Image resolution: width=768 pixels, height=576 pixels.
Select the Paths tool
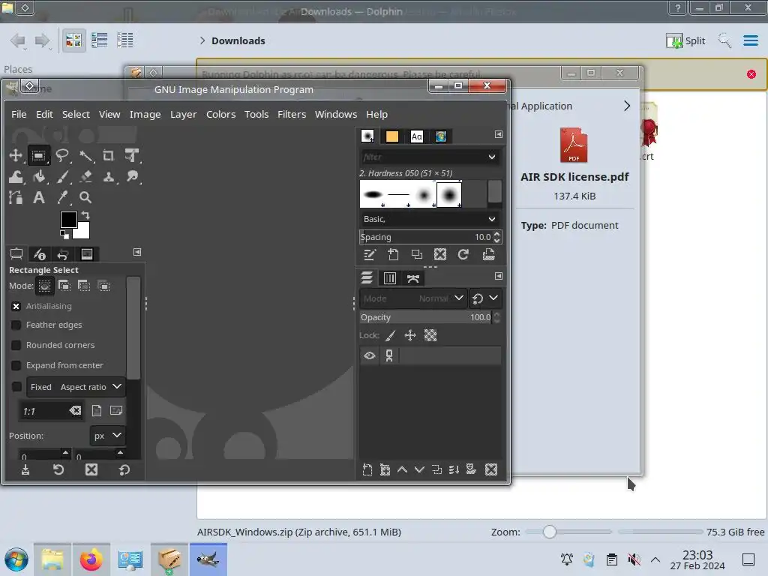pos(16,197)
